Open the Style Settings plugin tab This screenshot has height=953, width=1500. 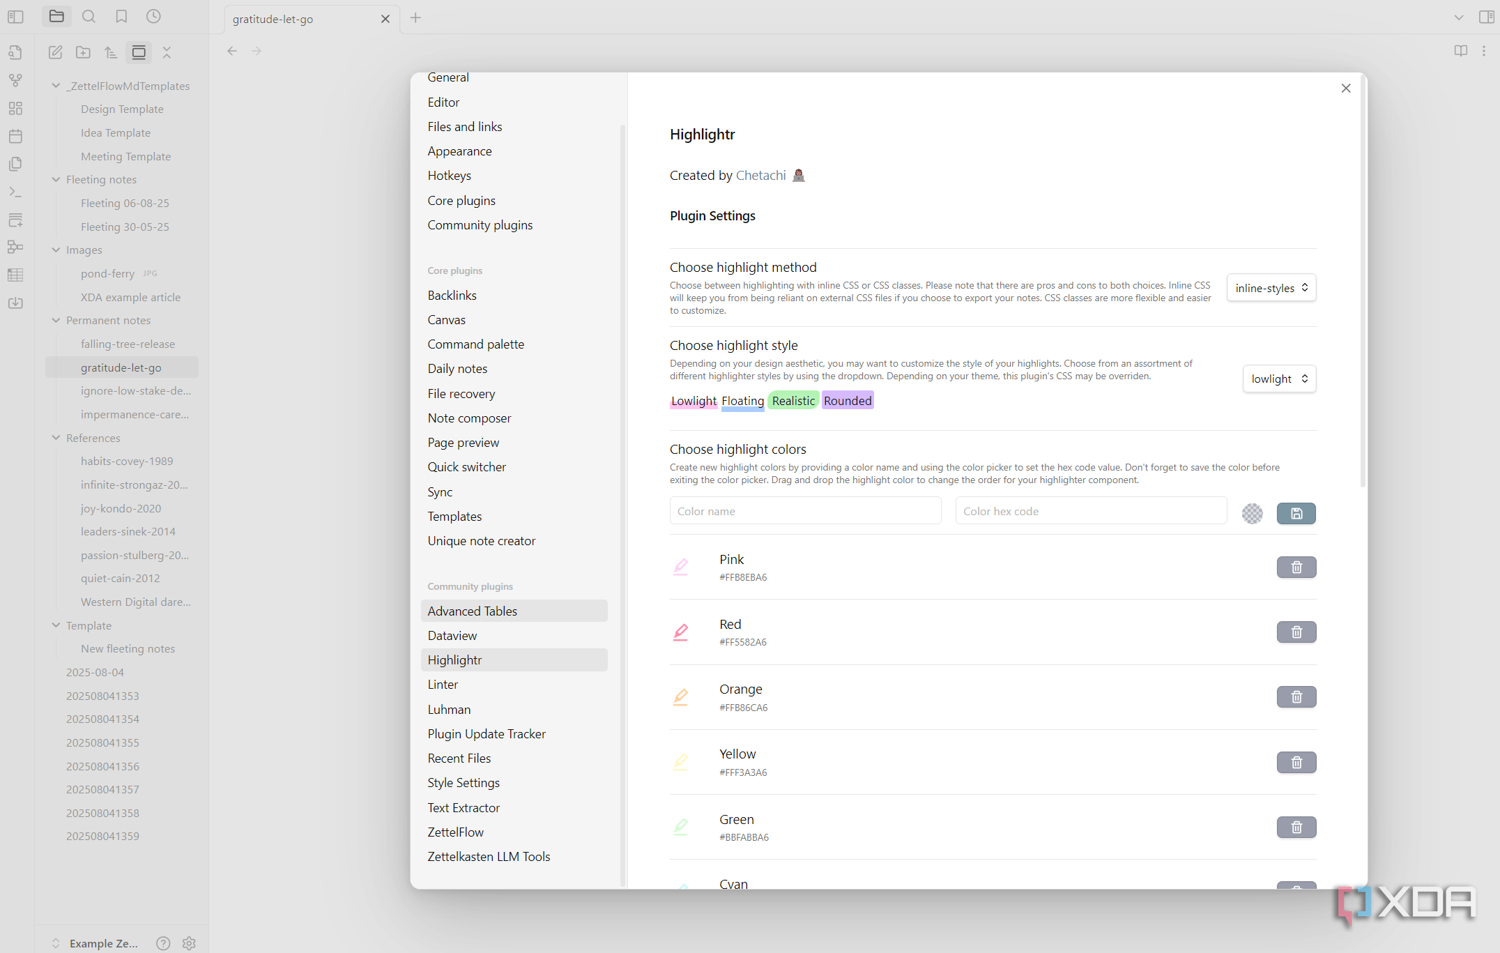(464, 783)
